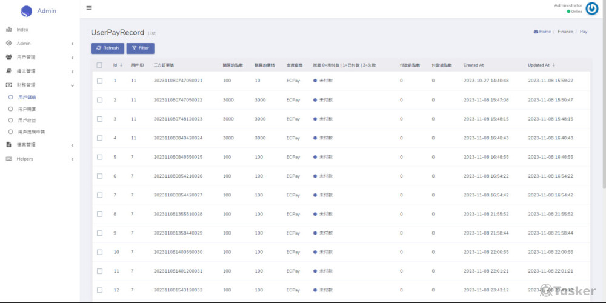606x303 pixels.
Task: Open the 用戶提現申請 submenu item
Action: pos(32,132)
